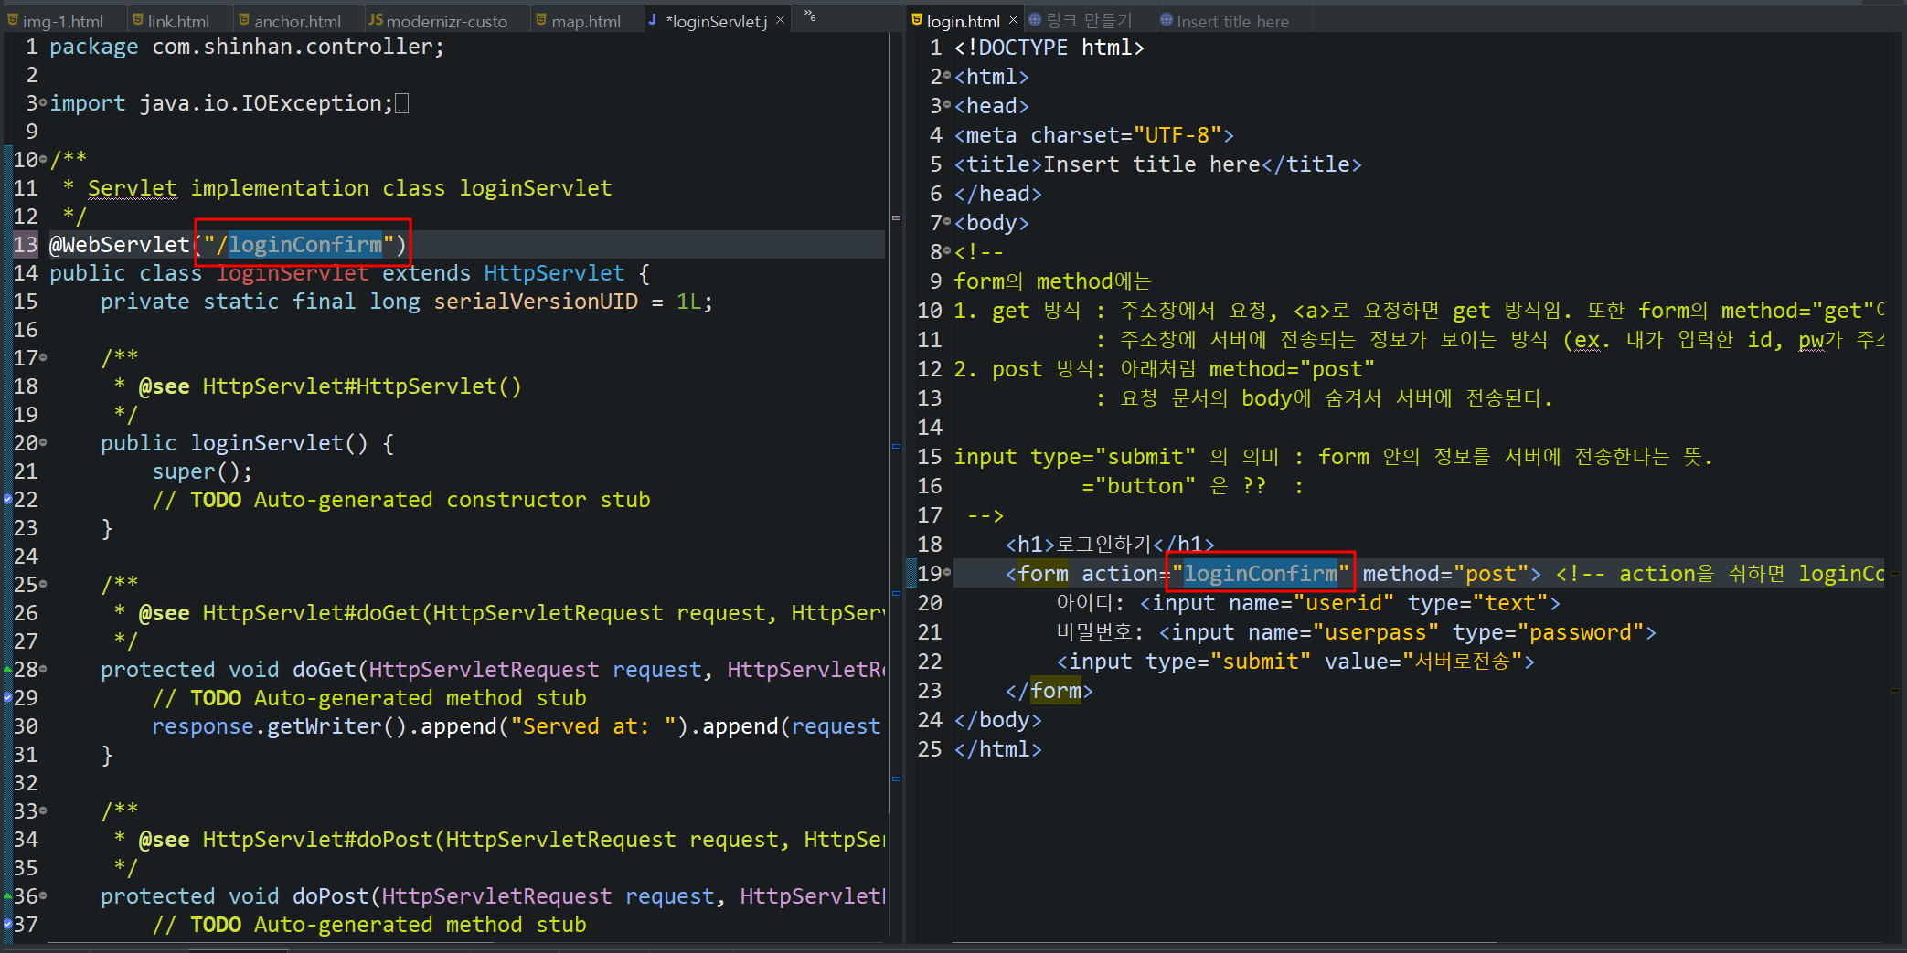
Task: Click the closing </html> tag on line 25
Action: pyautogui.click(x=998, y=749)
